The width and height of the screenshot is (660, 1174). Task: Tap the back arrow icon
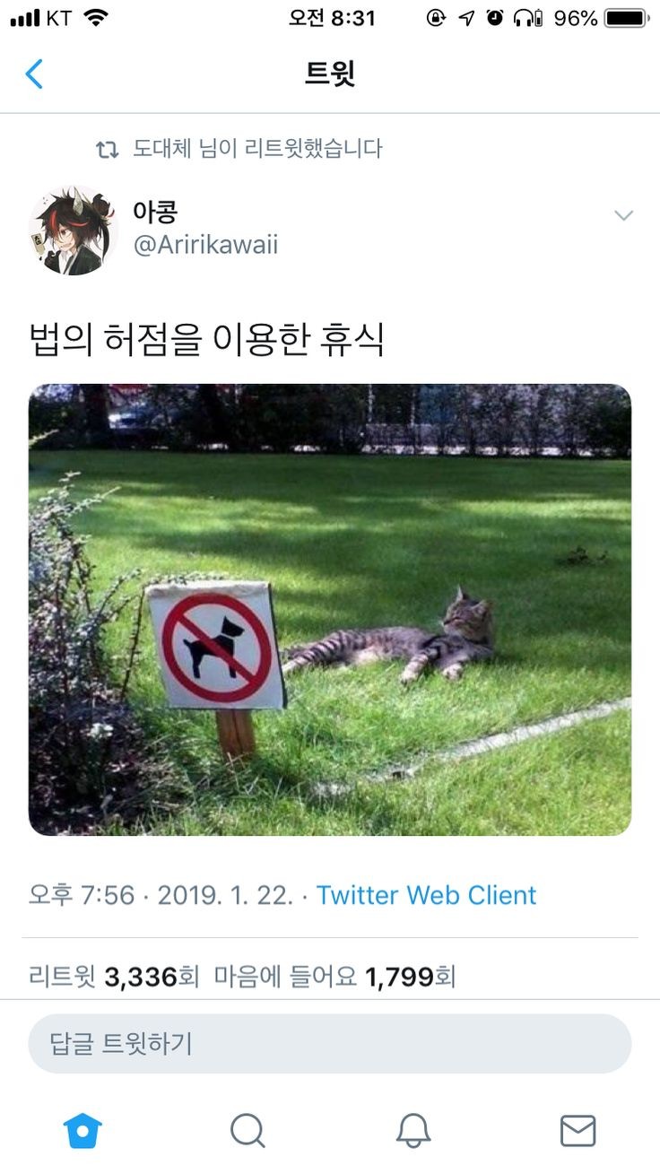coord(34,74)
